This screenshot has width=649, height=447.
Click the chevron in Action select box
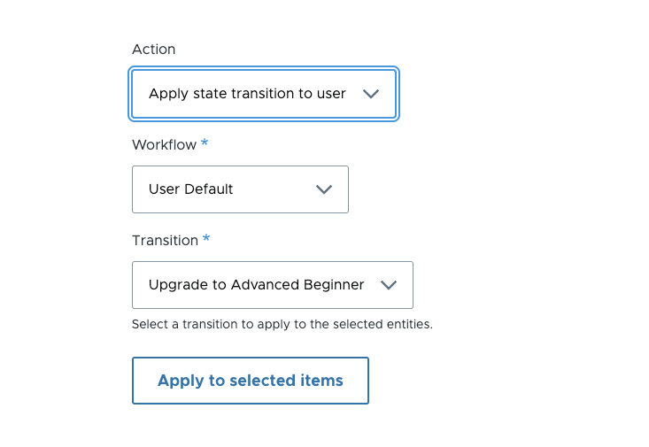(371, 94)
